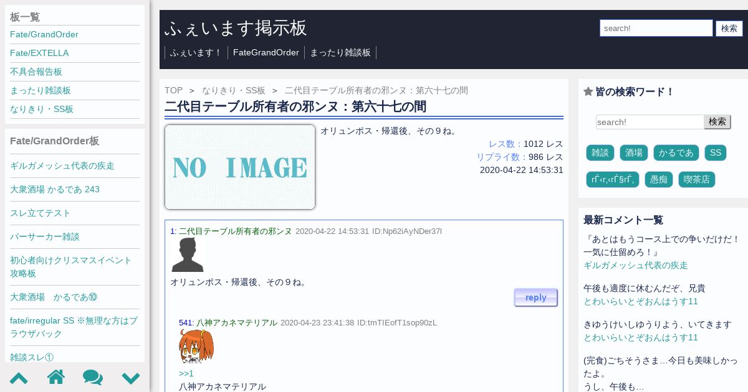Open Fate/GrandOrder in the board list
The height and width of the screenshot is (392, 748).
pyautogui.click(x=44, y=34)
